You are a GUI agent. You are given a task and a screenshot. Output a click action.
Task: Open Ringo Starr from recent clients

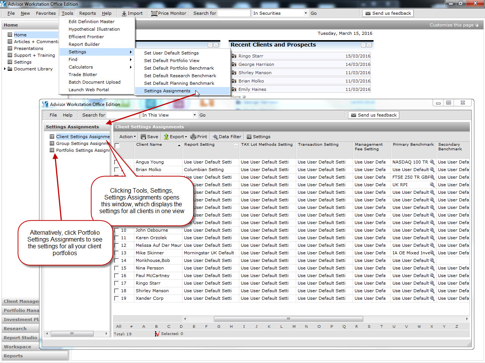click(x=251, y=56)
